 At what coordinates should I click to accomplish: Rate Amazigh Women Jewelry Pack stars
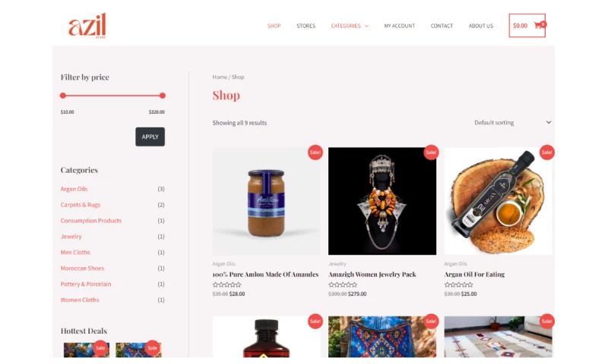[343, 284]
